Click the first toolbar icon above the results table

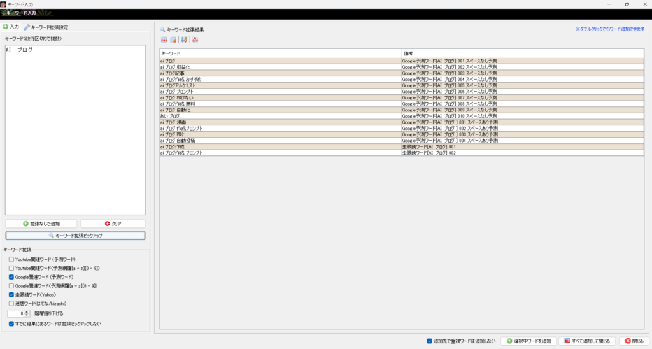(x=164, y=39)
